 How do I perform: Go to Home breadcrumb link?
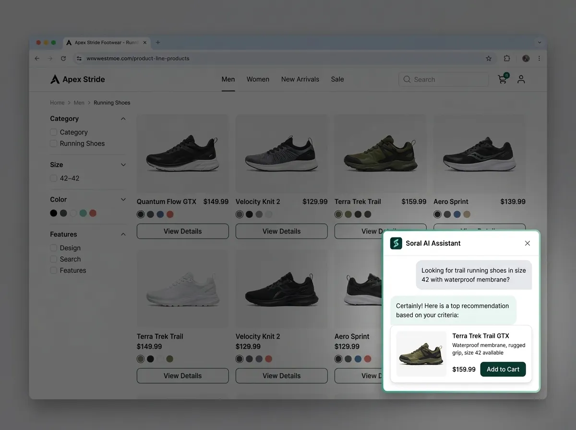click(57, 103)
